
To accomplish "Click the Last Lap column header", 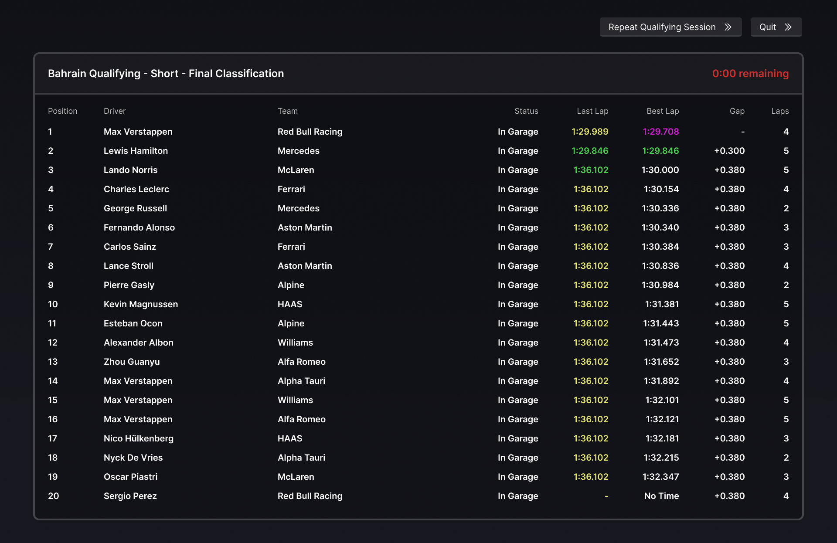I will tap(592, 111).
